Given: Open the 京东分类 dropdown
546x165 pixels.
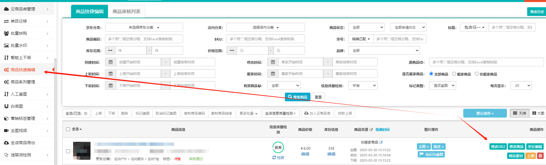Looking at the screenshot, I should point(144,27).
